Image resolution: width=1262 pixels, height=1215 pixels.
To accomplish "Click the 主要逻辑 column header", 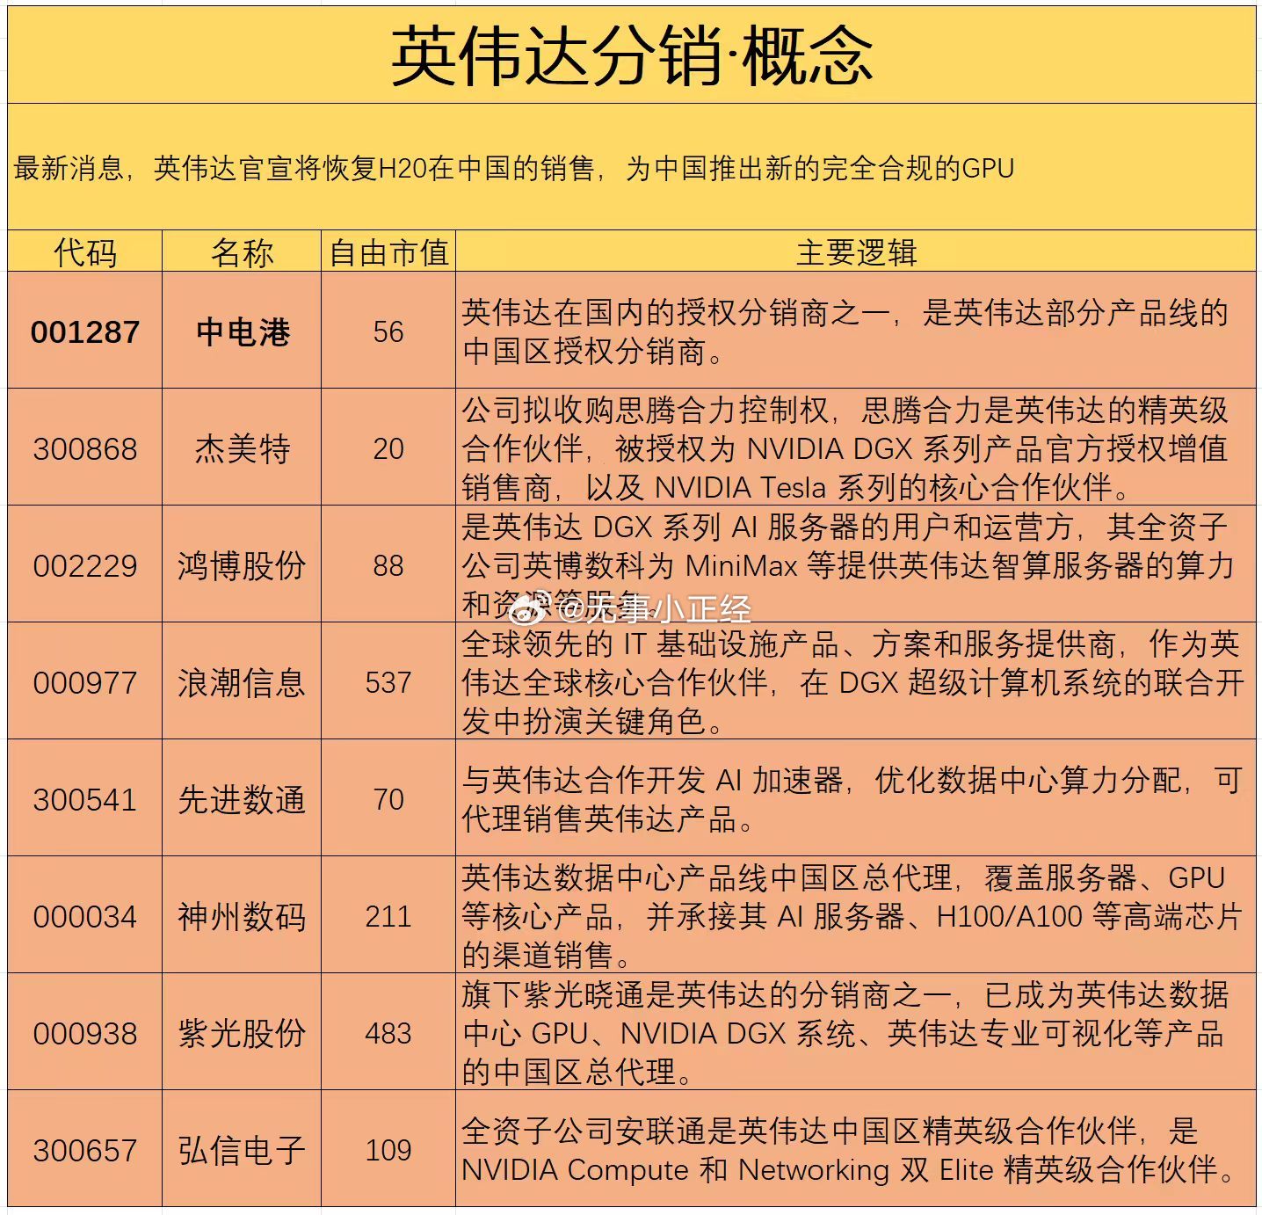I will click(856, 252).
